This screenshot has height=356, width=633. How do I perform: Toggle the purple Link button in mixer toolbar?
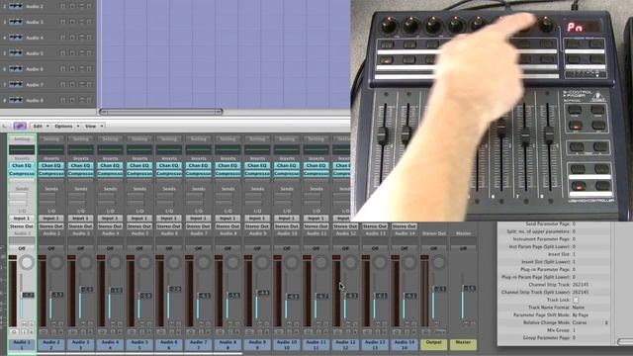20,126
